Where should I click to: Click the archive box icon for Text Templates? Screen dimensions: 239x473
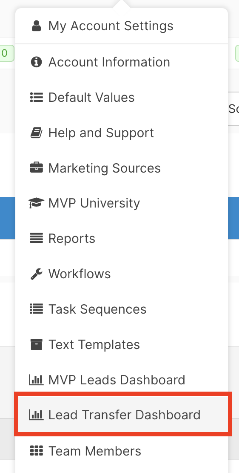pos(36,344)
